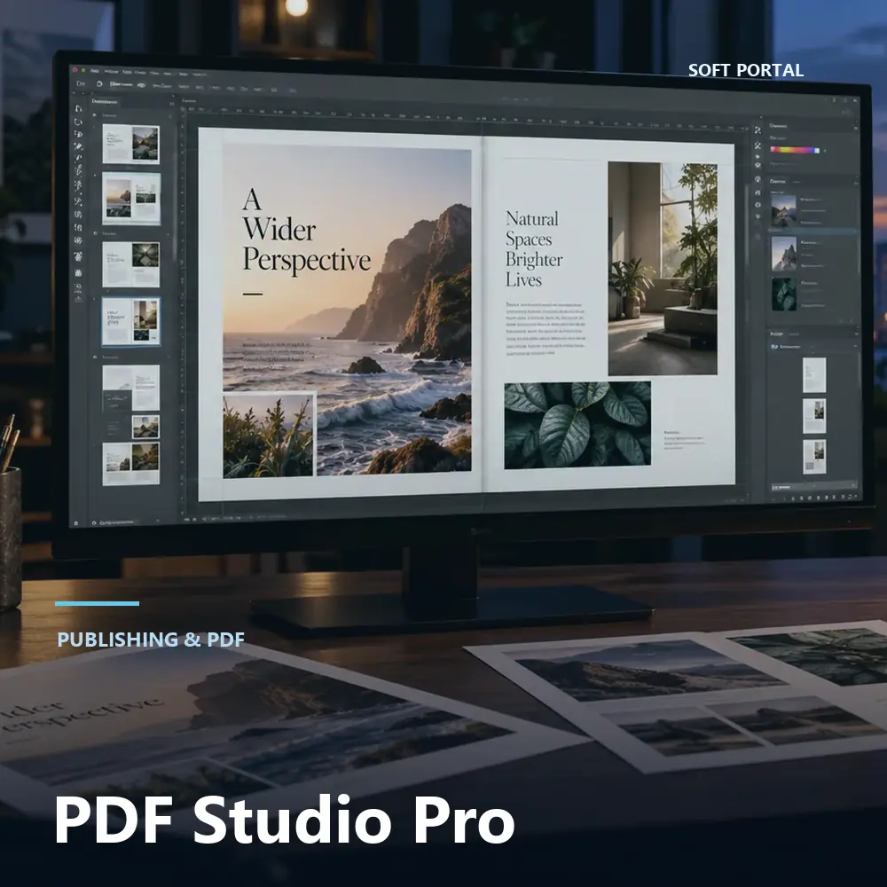Click the 'A Wider Perspective' headline on the canvas
The width and height of the screenshot is (887, 887).
[306, 231]
